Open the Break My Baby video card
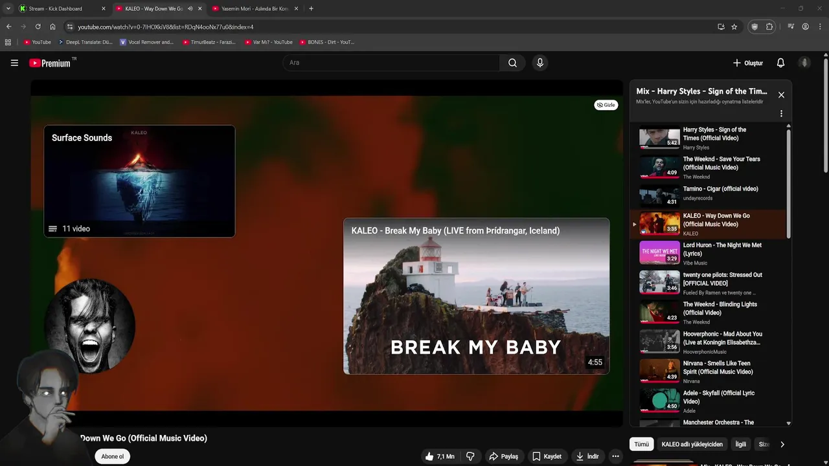The height and width of the screenshot is (466, 829). coord(476,296)
